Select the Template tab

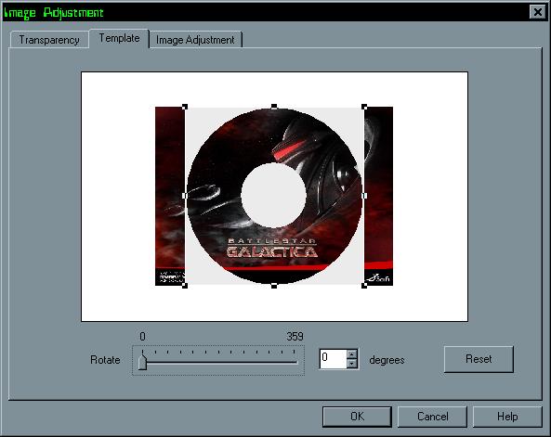[x=119, y=38]
